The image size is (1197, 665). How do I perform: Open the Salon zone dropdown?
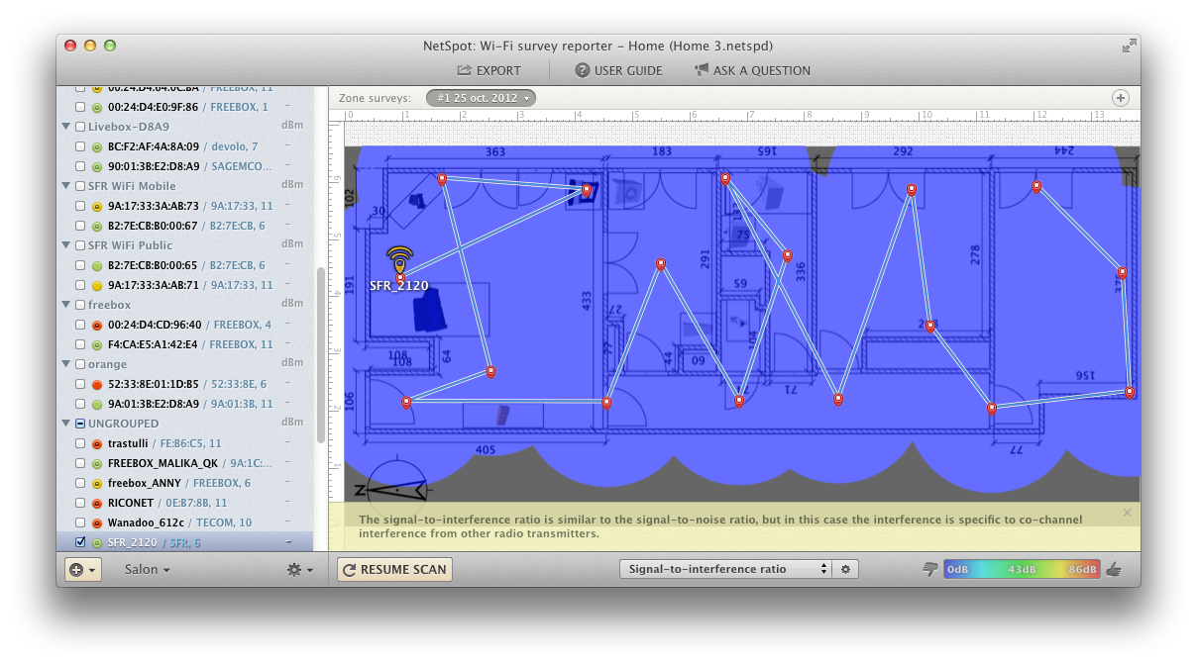[x=147, y=570]
